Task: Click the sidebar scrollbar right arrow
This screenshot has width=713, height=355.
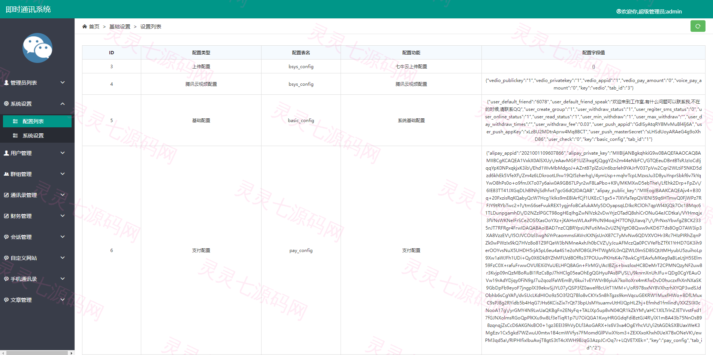Action: (71, 353)
